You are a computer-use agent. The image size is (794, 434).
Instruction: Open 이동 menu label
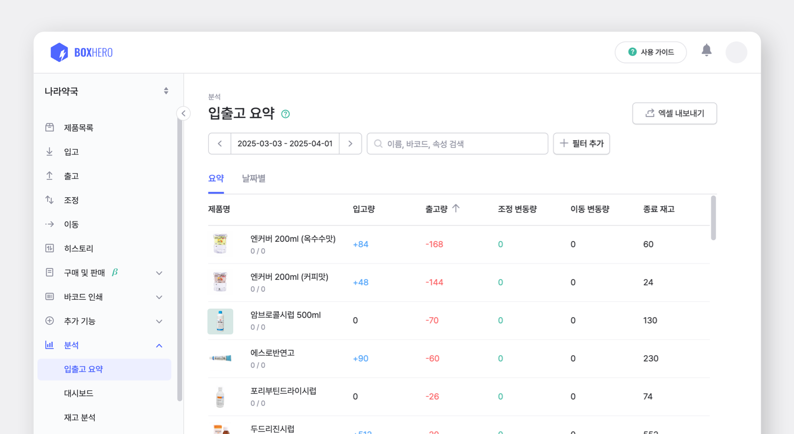(71, 224)
